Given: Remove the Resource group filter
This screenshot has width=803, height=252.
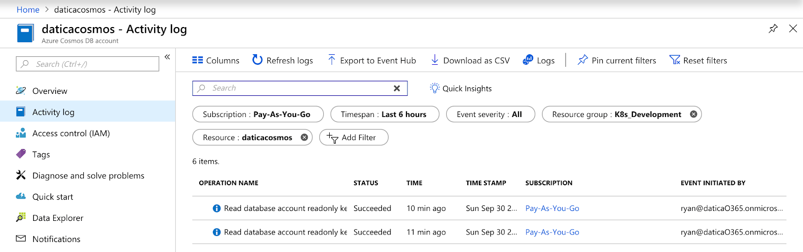Looking at the screenshot, I should pyautogui.click(x=694, y=114).
